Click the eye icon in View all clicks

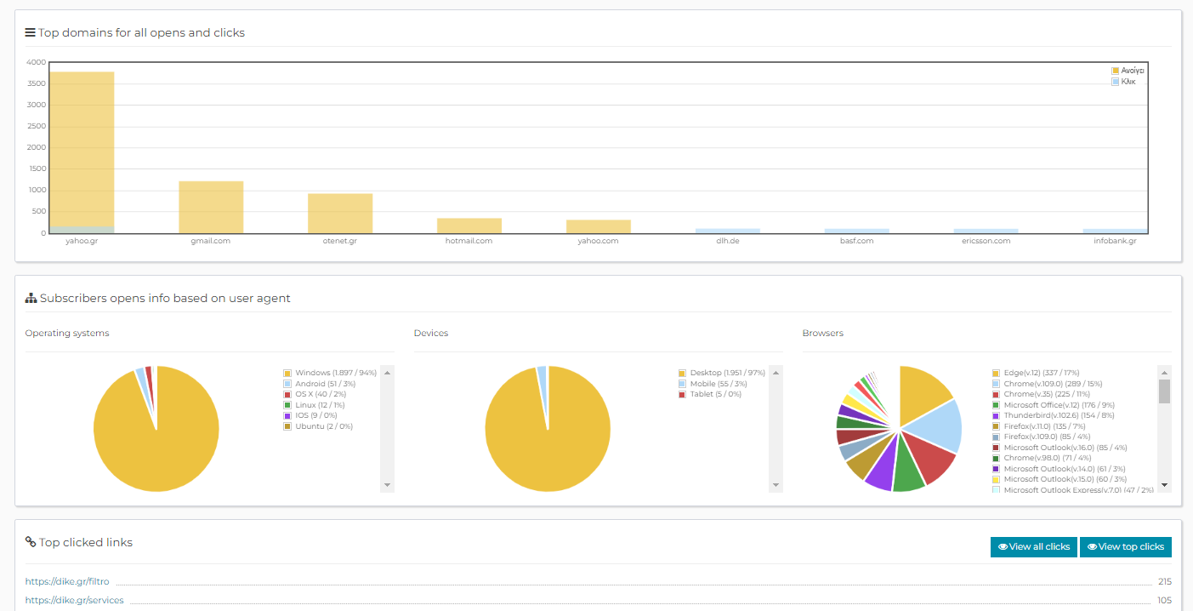pyautogui.click(x=1003, y=547)
